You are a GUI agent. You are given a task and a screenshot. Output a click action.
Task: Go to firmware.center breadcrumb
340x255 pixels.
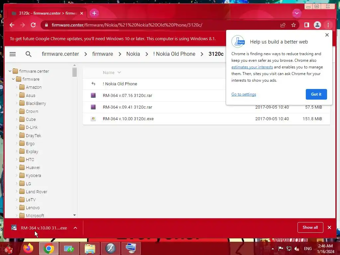pyautogui.click(x=60, y=54)
